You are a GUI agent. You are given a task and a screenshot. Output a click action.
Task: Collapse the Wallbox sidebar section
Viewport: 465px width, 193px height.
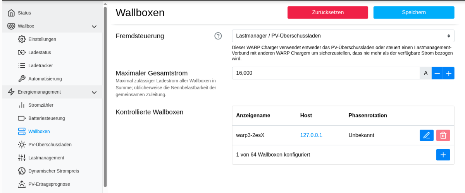point(94,26)
